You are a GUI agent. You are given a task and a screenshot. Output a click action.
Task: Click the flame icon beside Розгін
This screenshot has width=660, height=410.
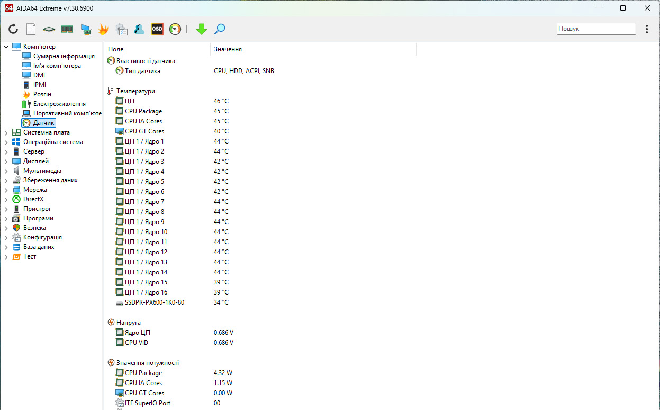pos(26,94)
